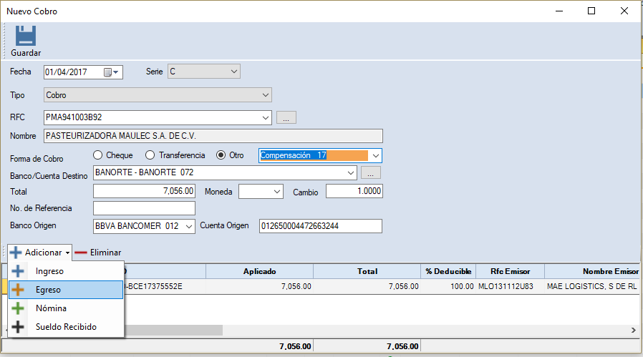Select the Cheque radio button

[x=98, y=155]
